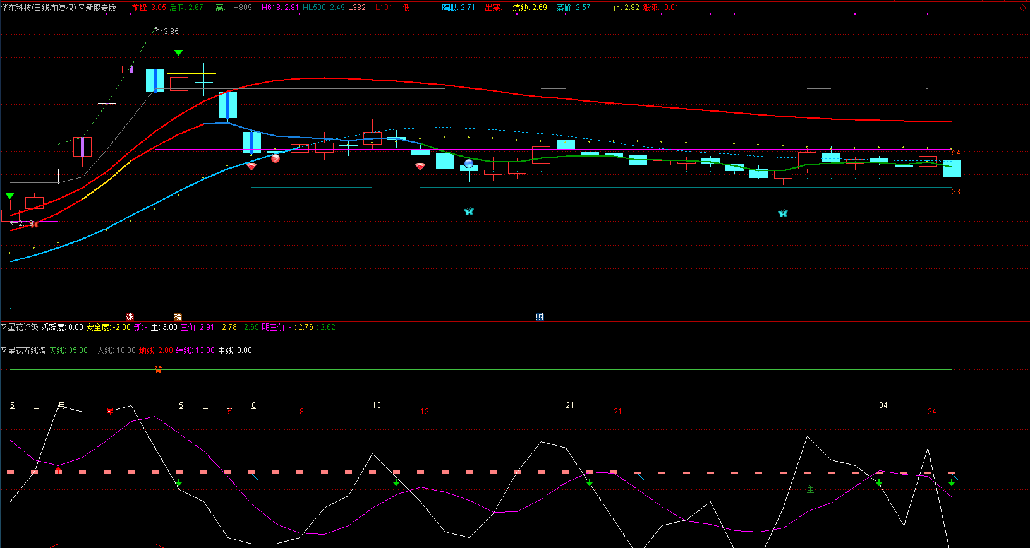Screen dimensions: 1030x548
Task: Open the 涨 event badge
Action: pyautogui.click(x=130, y=317)
